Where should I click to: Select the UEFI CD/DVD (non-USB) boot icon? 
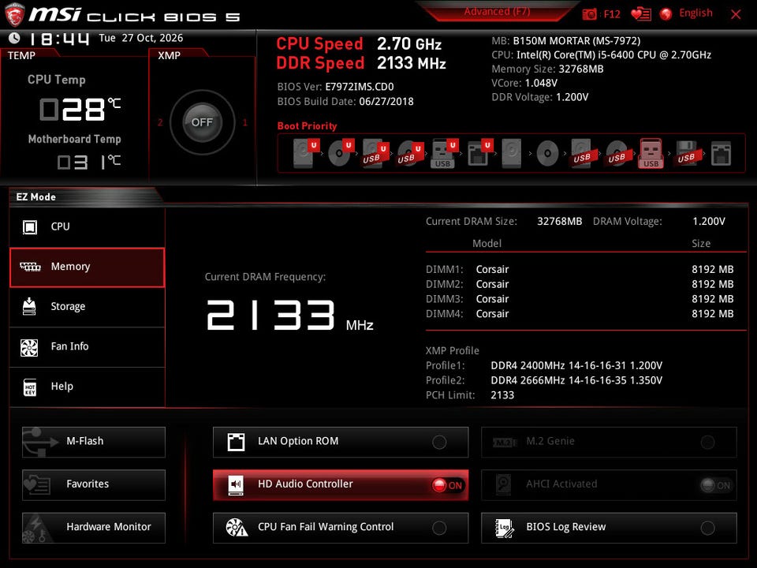click(x=341, y=152)
